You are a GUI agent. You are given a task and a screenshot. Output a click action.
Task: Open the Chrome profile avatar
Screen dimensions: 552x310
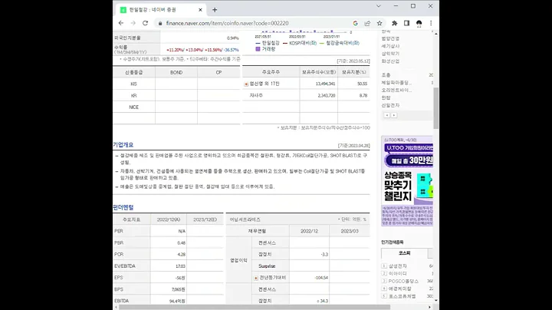click(x=419, y=23)
